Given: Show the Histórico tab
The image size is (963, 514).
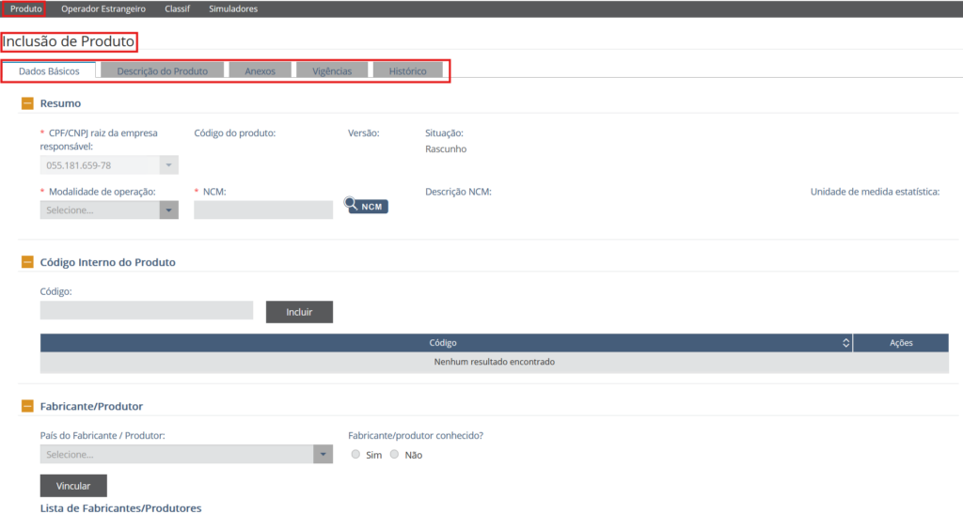Looking at the screenshot, I should [x=407, y=71].
